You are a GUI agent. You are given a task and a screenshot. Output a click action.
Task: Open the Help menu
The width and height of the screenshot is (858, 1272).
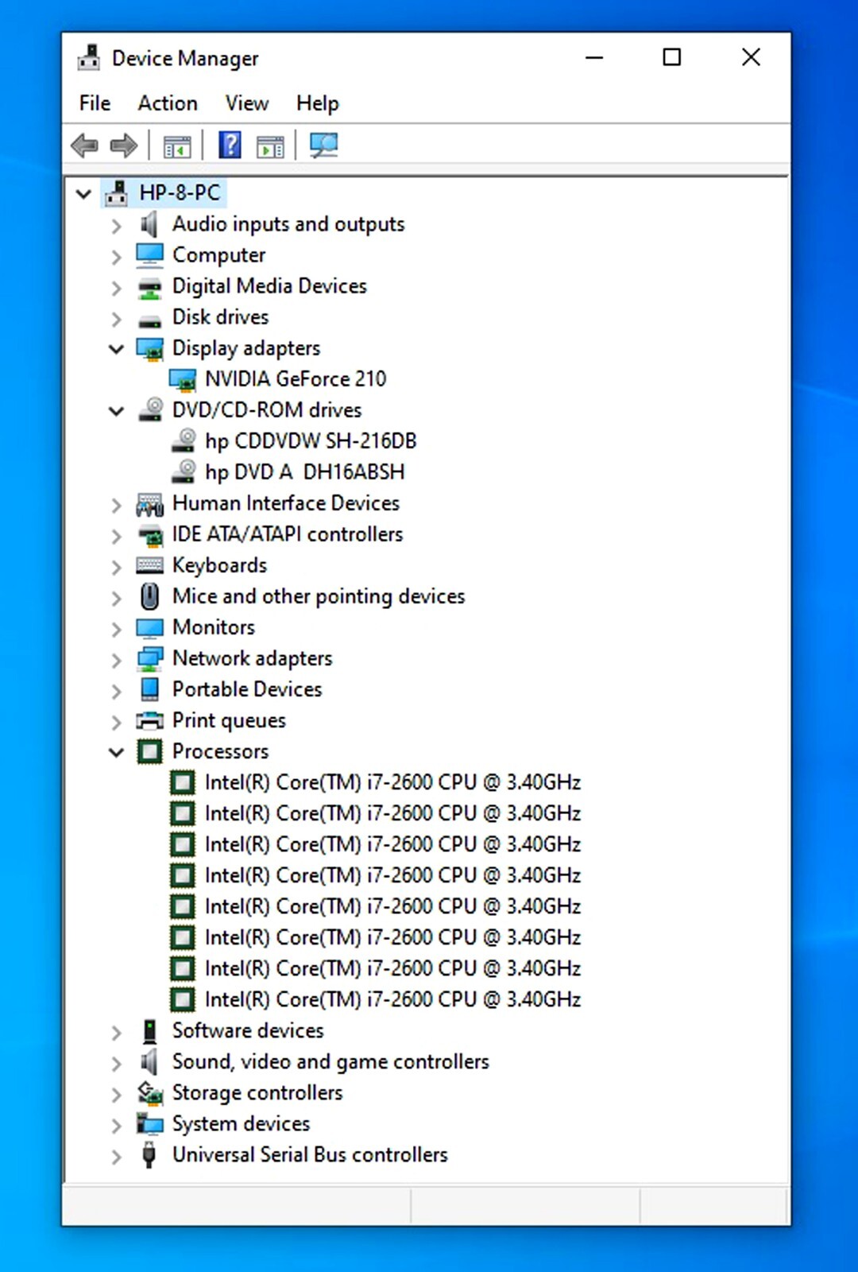[x=318, y=103]
